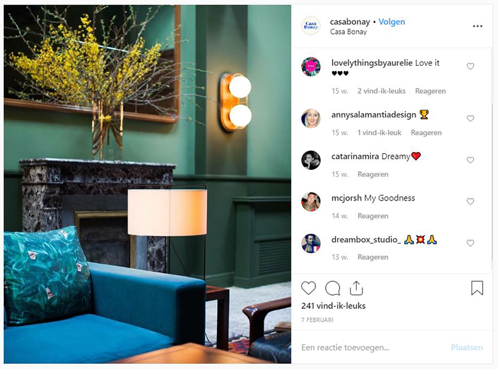Save the post with the bookmark icon
The image size is (498, 369).
pyautogui.click(x=477, y=288)
